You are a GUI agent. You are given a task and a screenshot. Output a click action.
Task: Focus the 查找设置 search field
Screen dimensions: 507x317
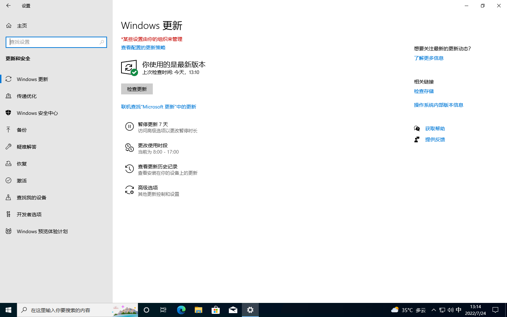pyautogui.click(x=56, y=42)
